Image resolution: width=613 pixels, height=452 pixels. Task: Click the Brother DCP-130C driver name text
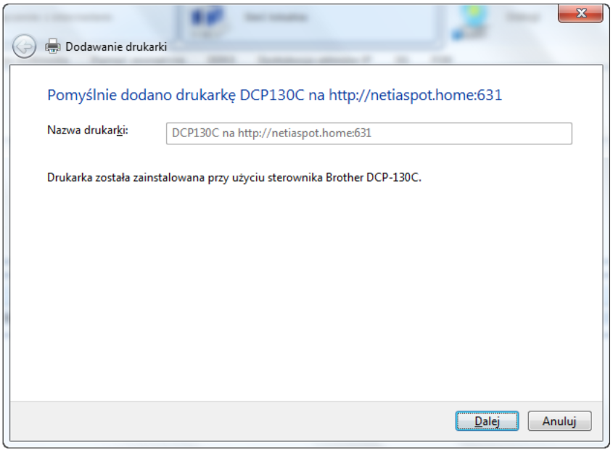coord(374,178)
